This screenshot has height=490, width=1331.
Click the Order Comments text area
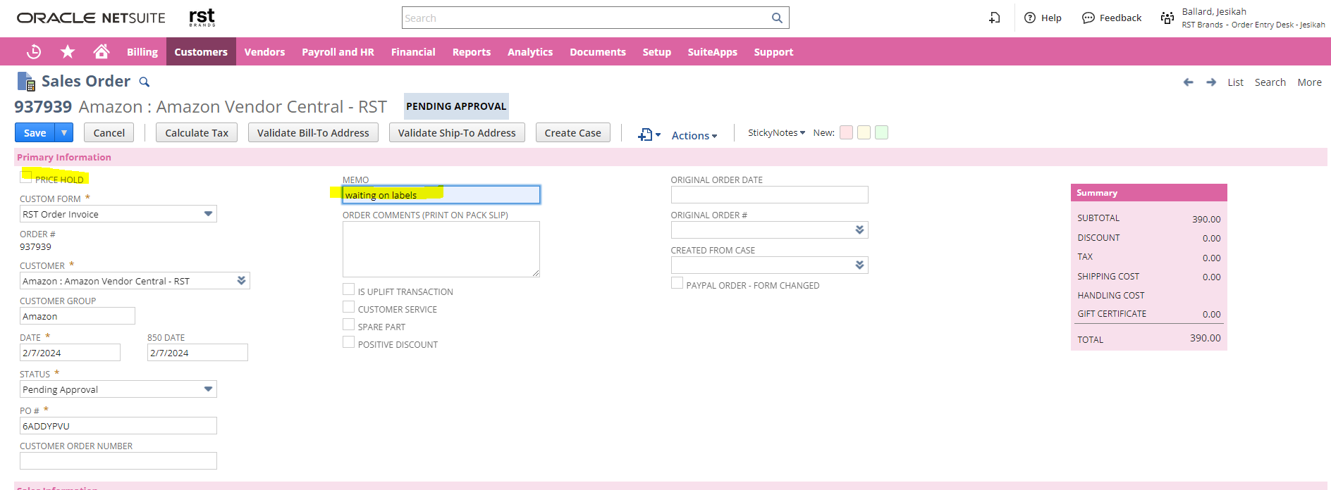441,249
